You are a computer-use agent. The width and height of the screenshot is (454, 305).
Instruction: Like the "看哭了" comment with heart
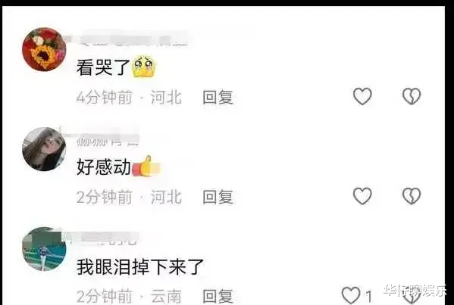[362, 96]
